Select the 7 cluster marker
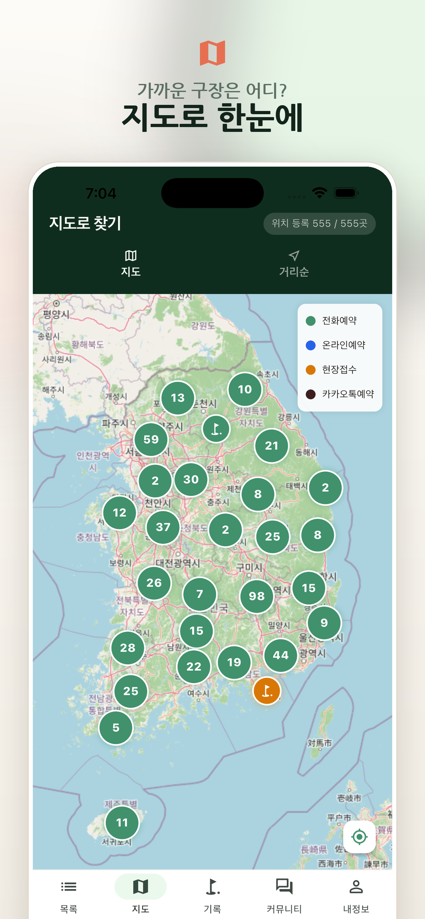The width and height of the screenshot is (425, 919). [x=200, y=594]
